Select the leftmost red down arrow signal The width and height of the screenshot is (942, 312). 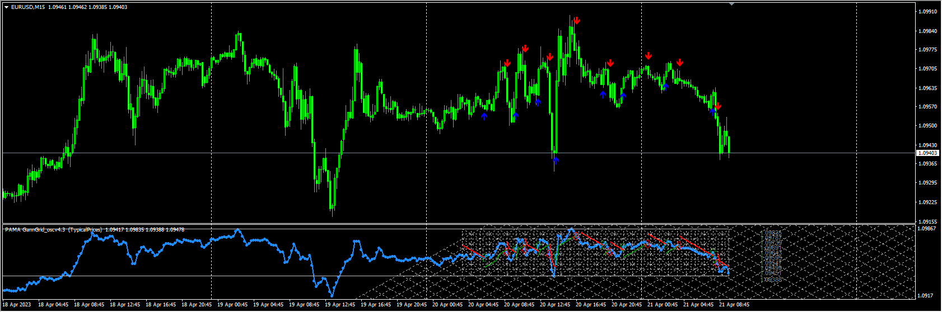pos(507,63)
